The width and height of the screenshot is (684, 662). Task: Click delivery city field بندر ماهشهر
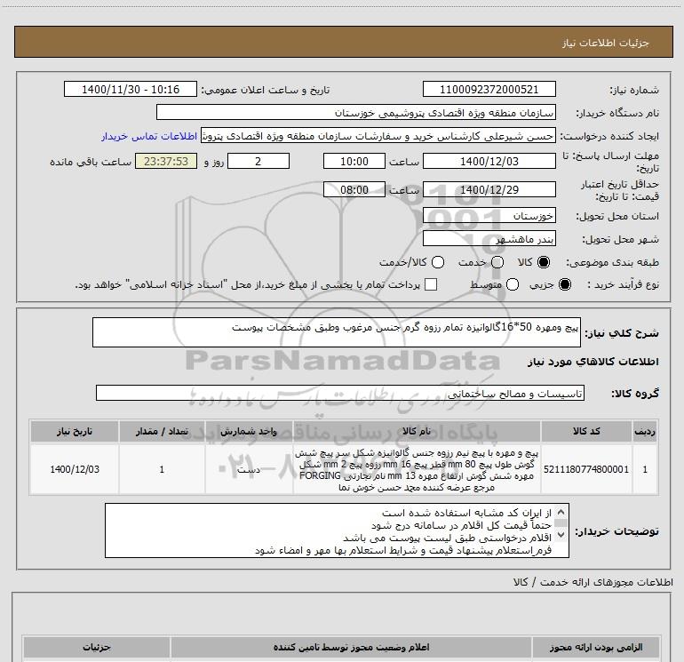click(x=489, y=238)
